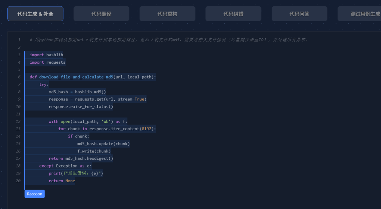This screenshot has height=209, width=381.
Task: Click the print(f"发生错误: {e}") line
Action: tap(76, 173)
